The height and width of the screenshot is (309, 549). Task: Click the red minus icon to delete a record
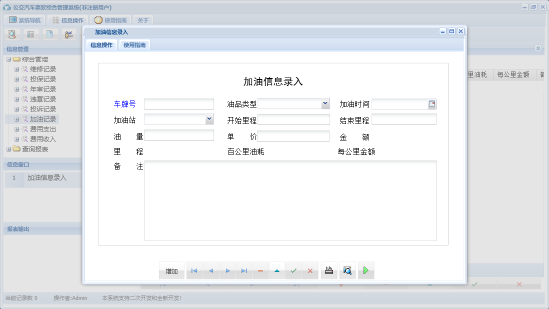(260, 270)
